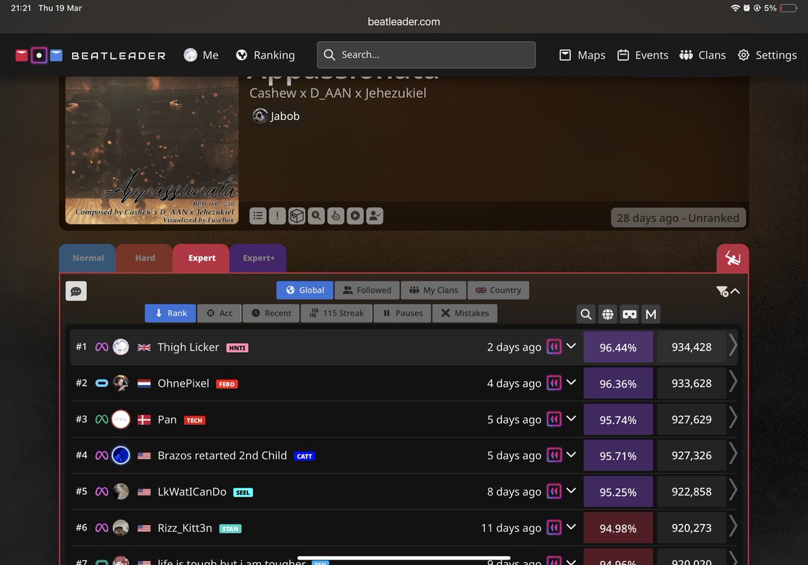This screenshot has height=565, width=808.
Task: Expand LkWatICanDo's score details chevron
Action: tap(571, 490)
